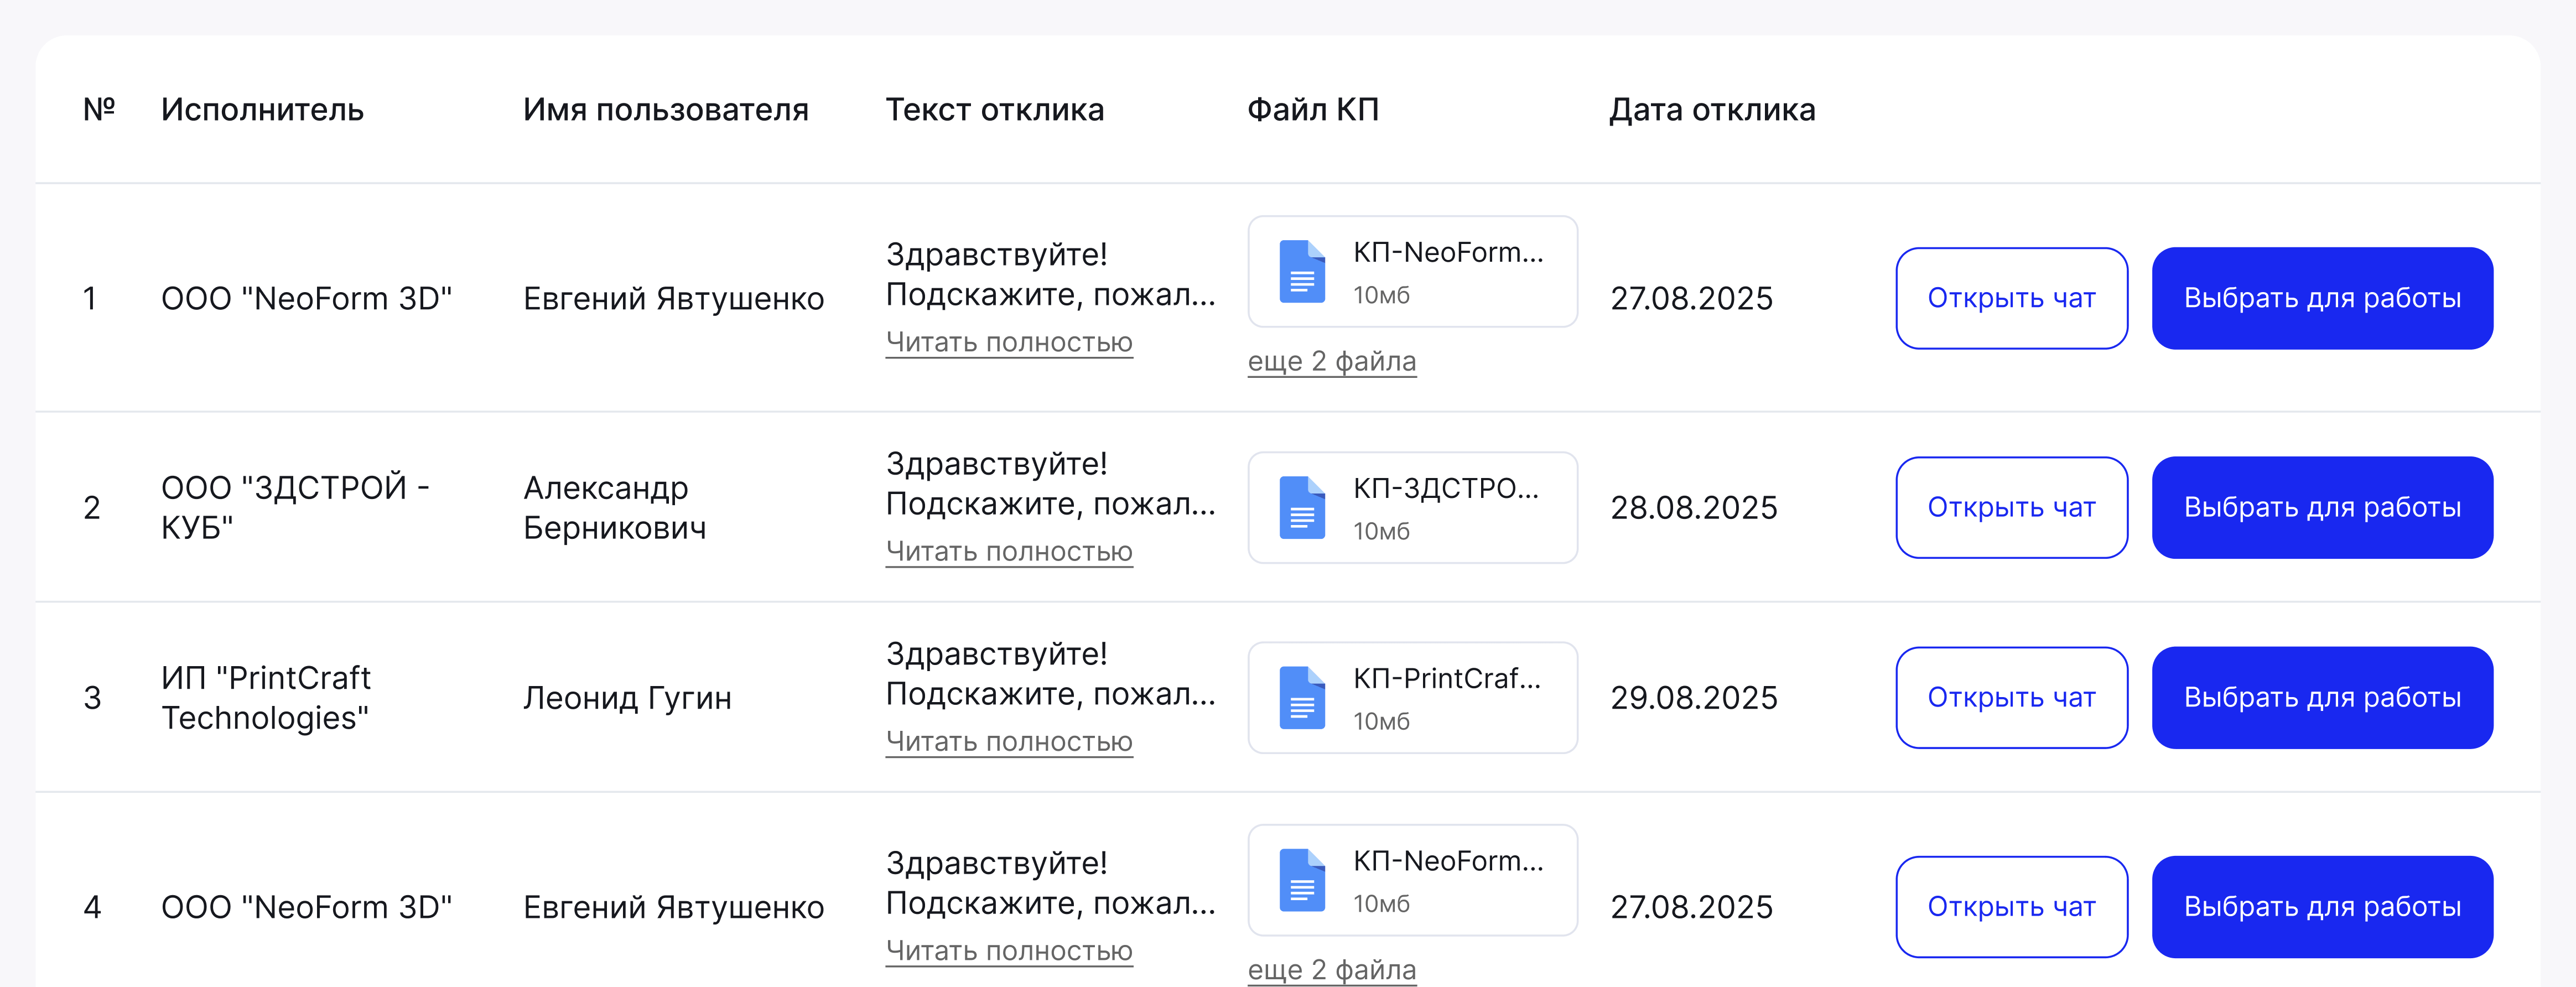Open chat with ООО "ЗДСТРОЙ - КУБ"
Viewport: 2576px width, 987px height.
[x=2011, y=507]
